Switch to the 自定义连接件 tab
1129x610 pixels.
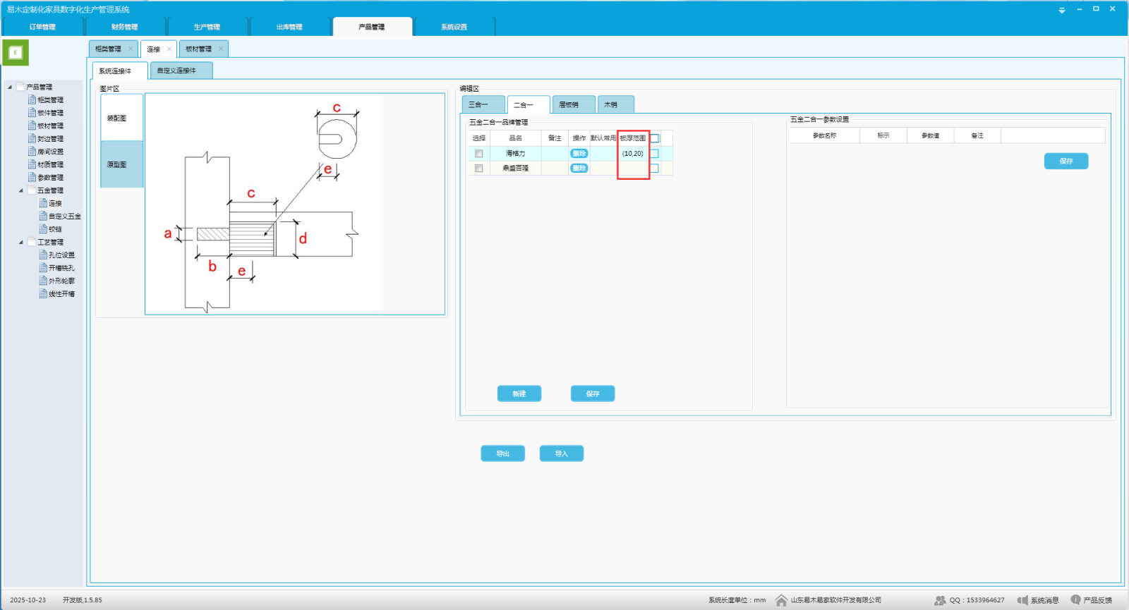click(181, 71)
